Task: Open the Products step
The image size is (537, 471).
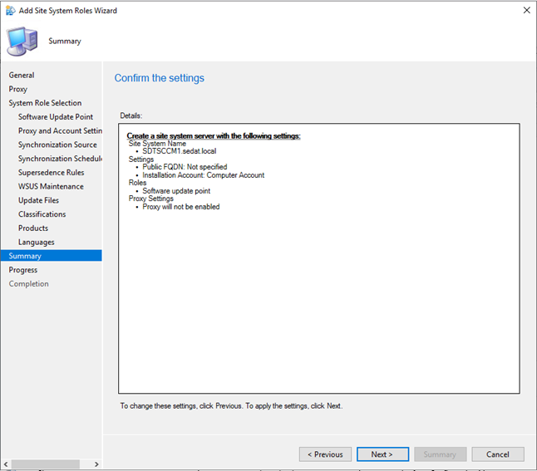Action: (x=33, y=228)
